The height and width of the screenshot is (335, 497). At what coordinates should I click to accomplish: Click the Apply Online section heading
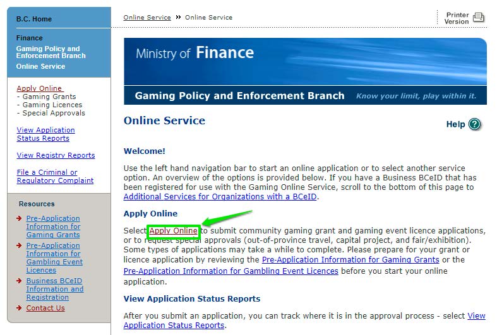(150, 214)
